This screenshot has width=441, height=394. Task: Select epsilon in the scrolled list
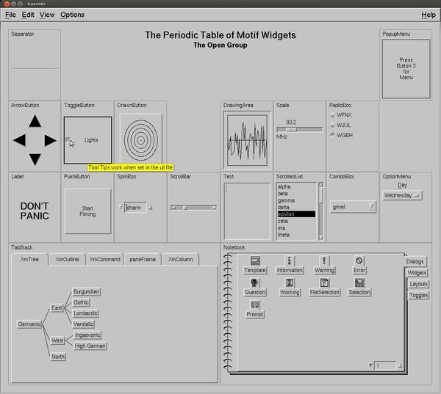296,214
